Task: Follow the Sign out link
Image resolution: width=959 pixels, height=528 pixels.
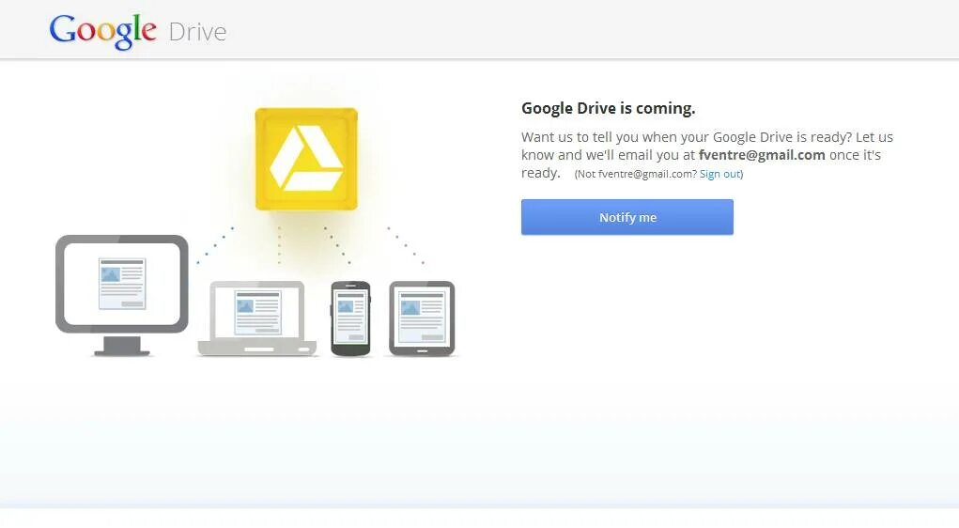Action: (x=719, y=174)
